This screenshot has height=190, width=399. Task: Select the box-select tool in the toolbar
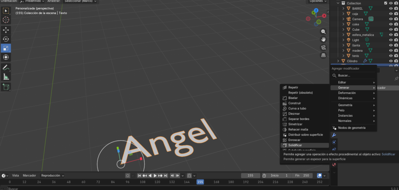[x=5, y=11]
